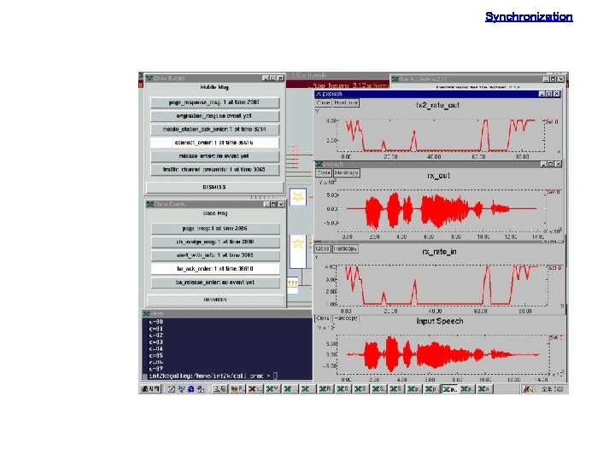Click the Base Msg heading text
615x461 pixels.
(215, 213)
